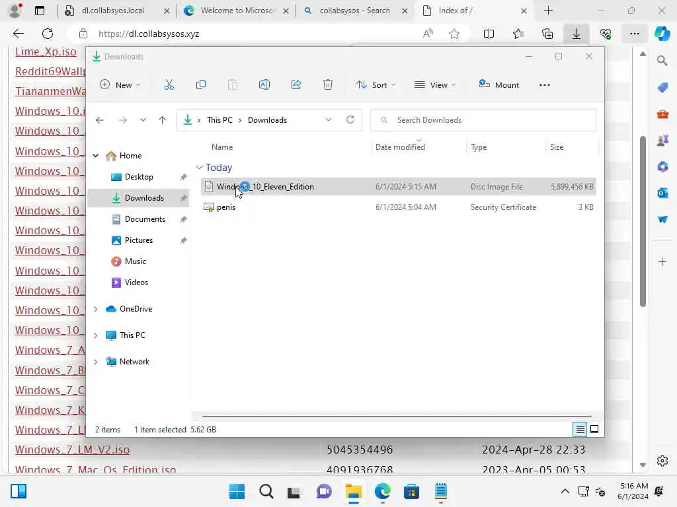Click Edge sidebar search icon

[662, 61]
